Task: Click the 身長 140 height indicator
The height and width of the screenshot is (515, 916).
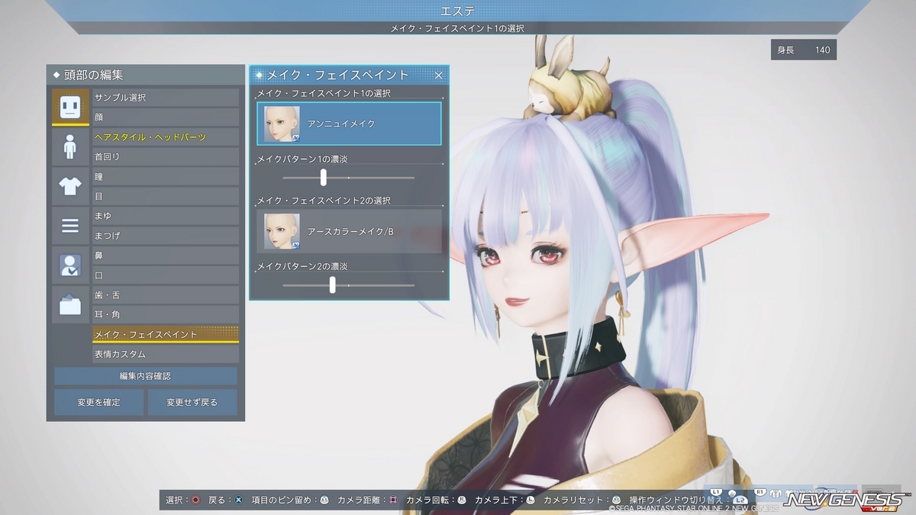Action: pos(804,50)
